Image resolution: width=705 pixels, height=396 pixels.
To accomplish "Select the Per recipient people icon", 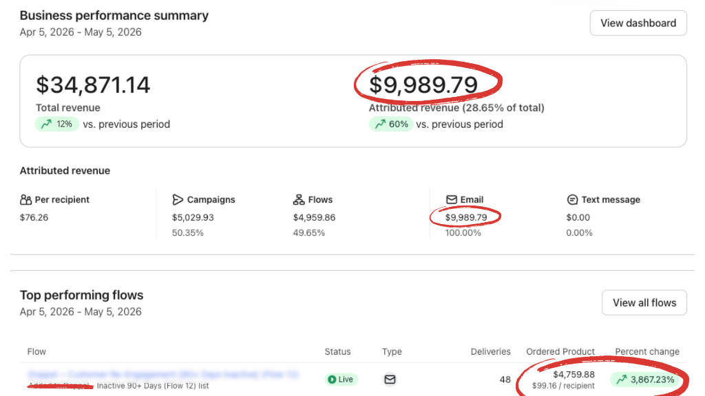I will click(x=25, y=199).
